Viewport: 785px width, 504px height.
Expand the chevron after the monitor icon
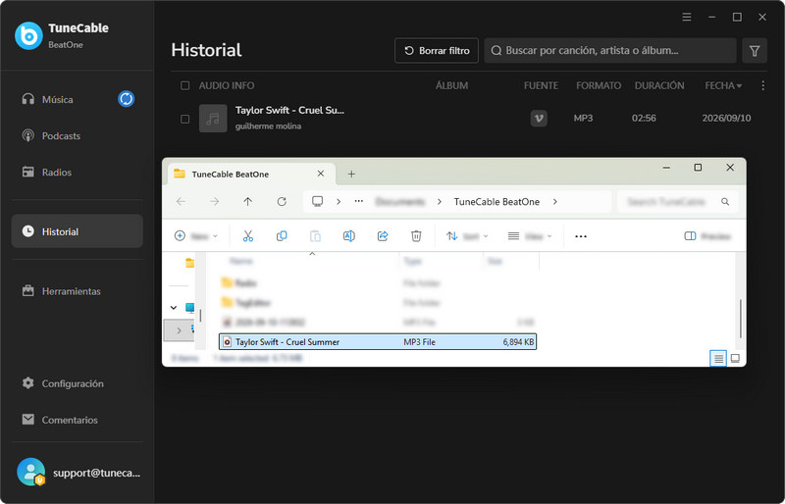339,202
